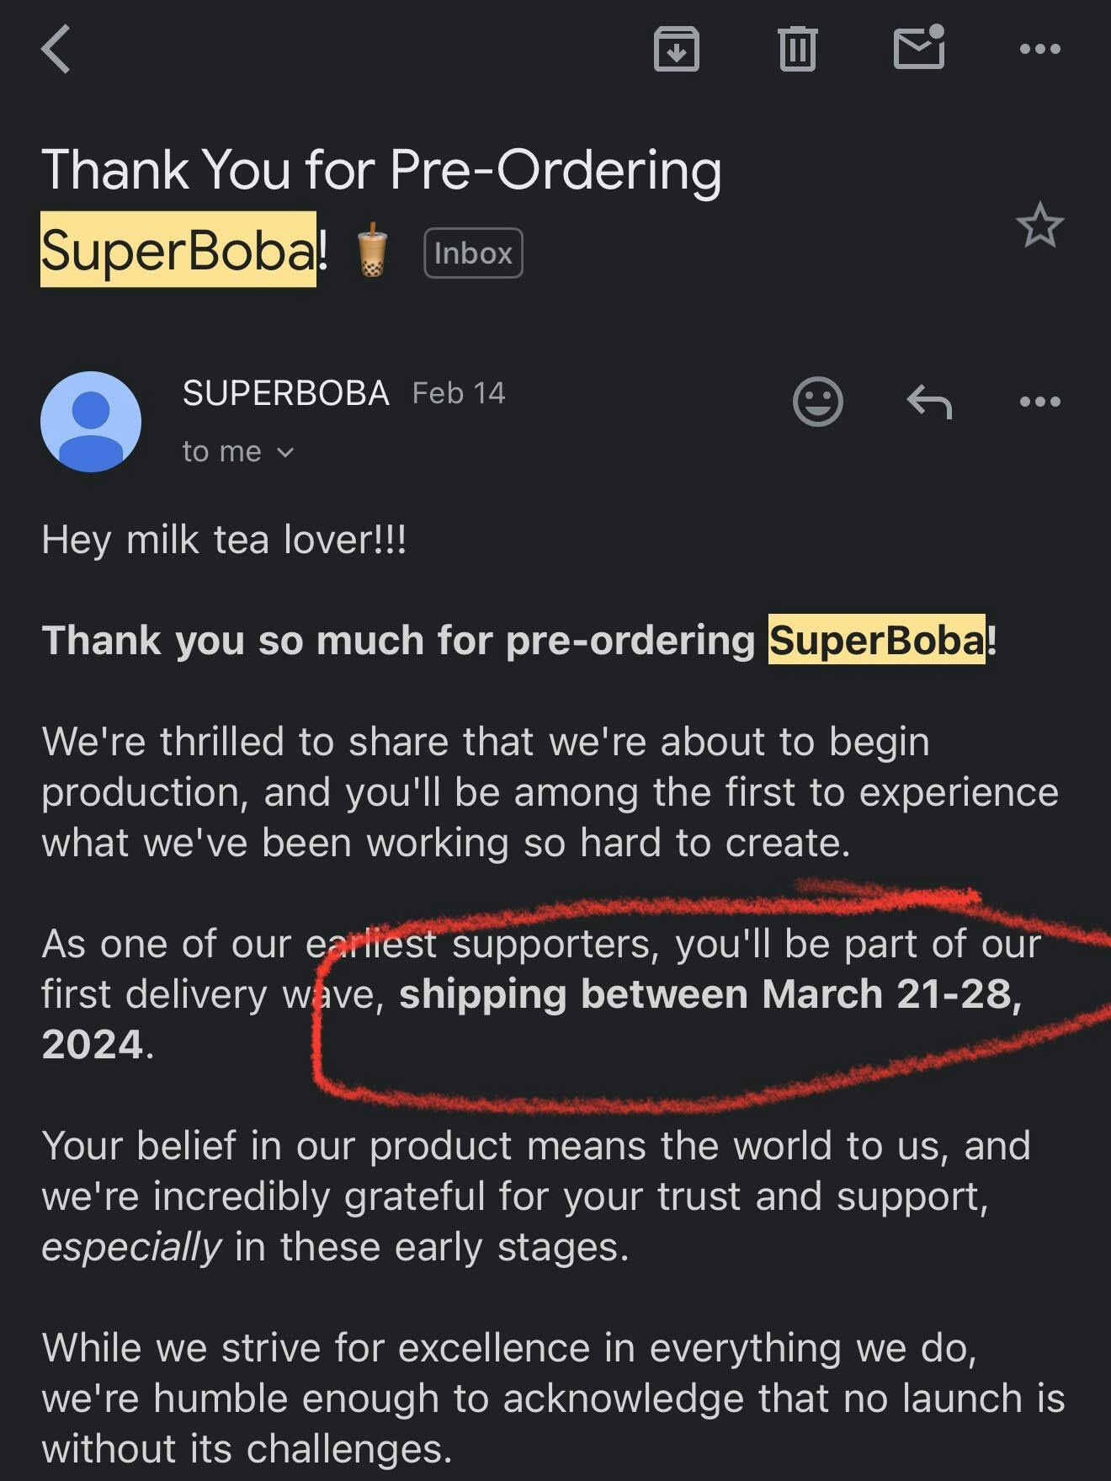Archive this email

click(677, 49)
